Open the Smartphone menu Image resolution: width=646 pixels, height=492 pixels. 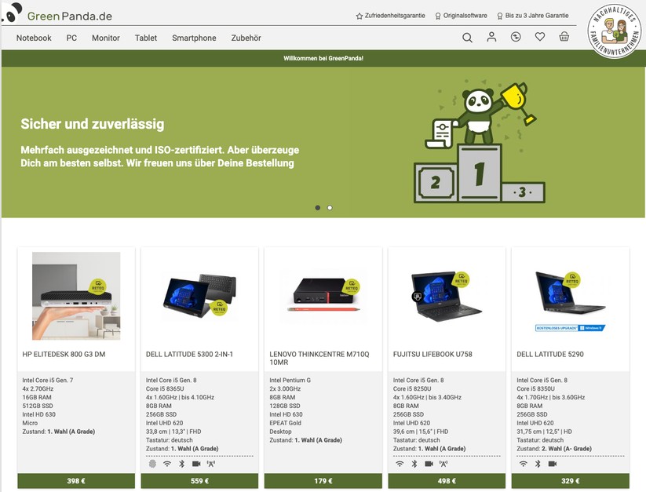tap(194, 38)
